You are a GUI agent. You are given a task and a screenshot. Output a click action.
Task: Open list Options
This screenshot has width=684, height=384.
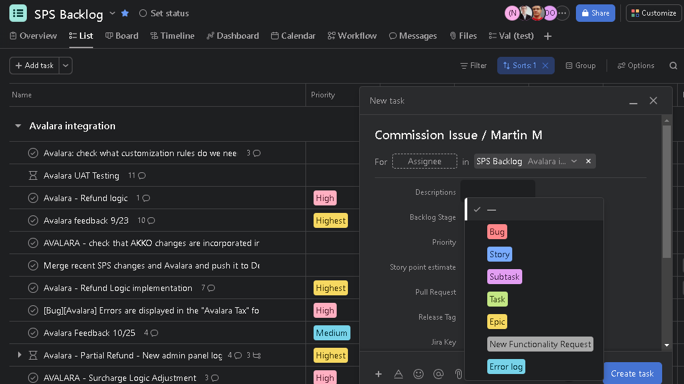[x=636, y=66]
